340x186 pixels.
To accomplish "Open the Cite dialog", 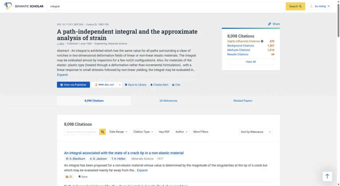I will 176,84.
